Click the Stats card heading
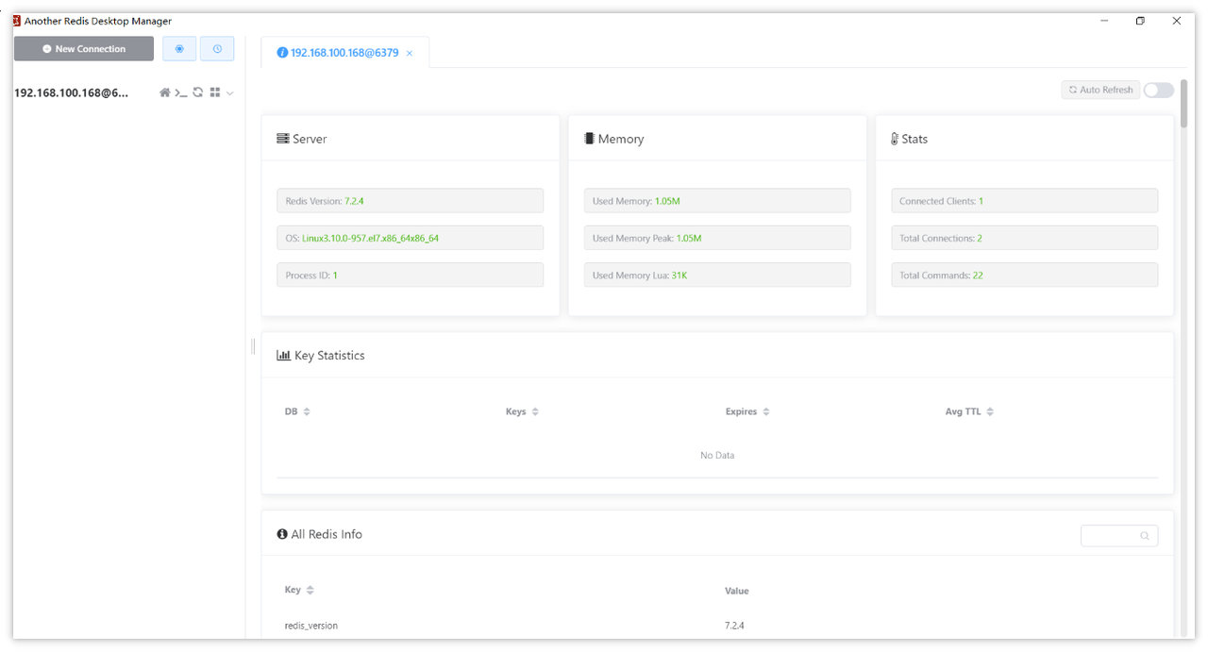This screenshot has width=1208, height=652. coord(910,139)
